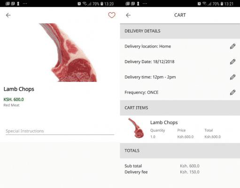Screen dimensions: 240x188
Task: Edit the delivery date pencil icon
Action: tap(232, 62)
